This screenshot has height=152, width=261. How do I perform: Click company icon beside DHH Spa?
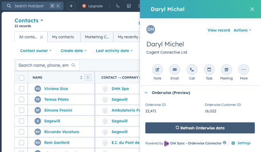[x=105, y=89]
